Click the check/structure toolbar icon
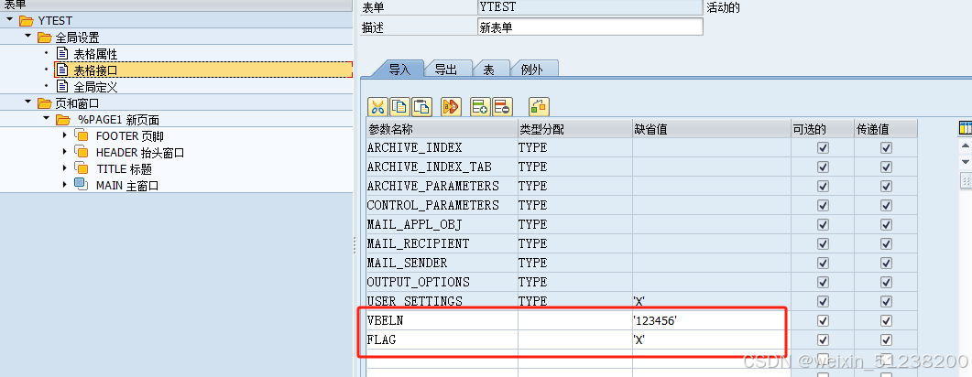 pos(539,106)
